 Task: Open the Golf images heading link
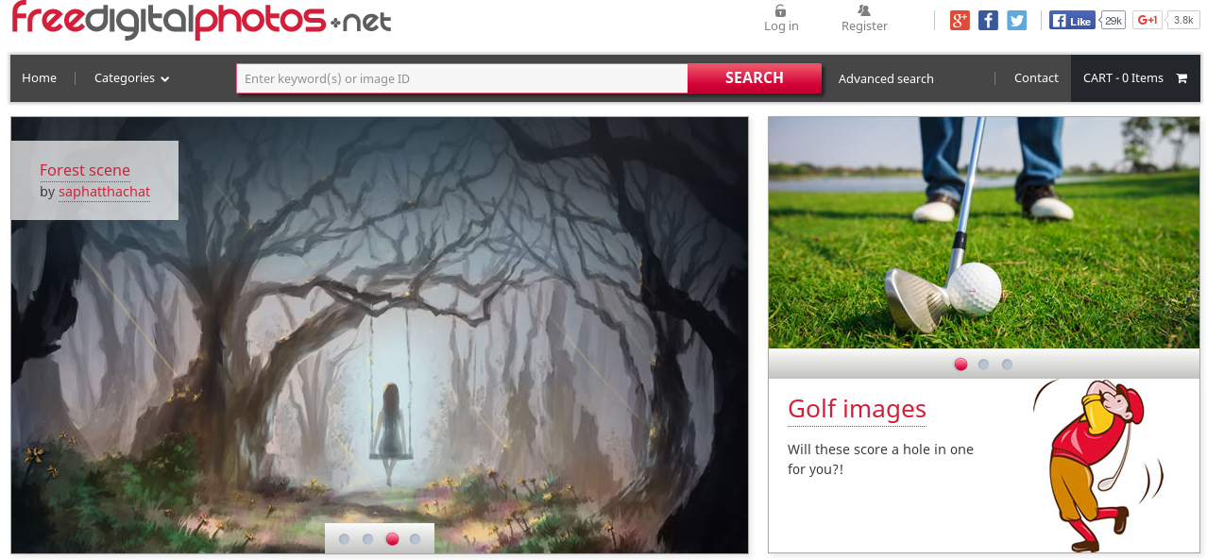857,409
